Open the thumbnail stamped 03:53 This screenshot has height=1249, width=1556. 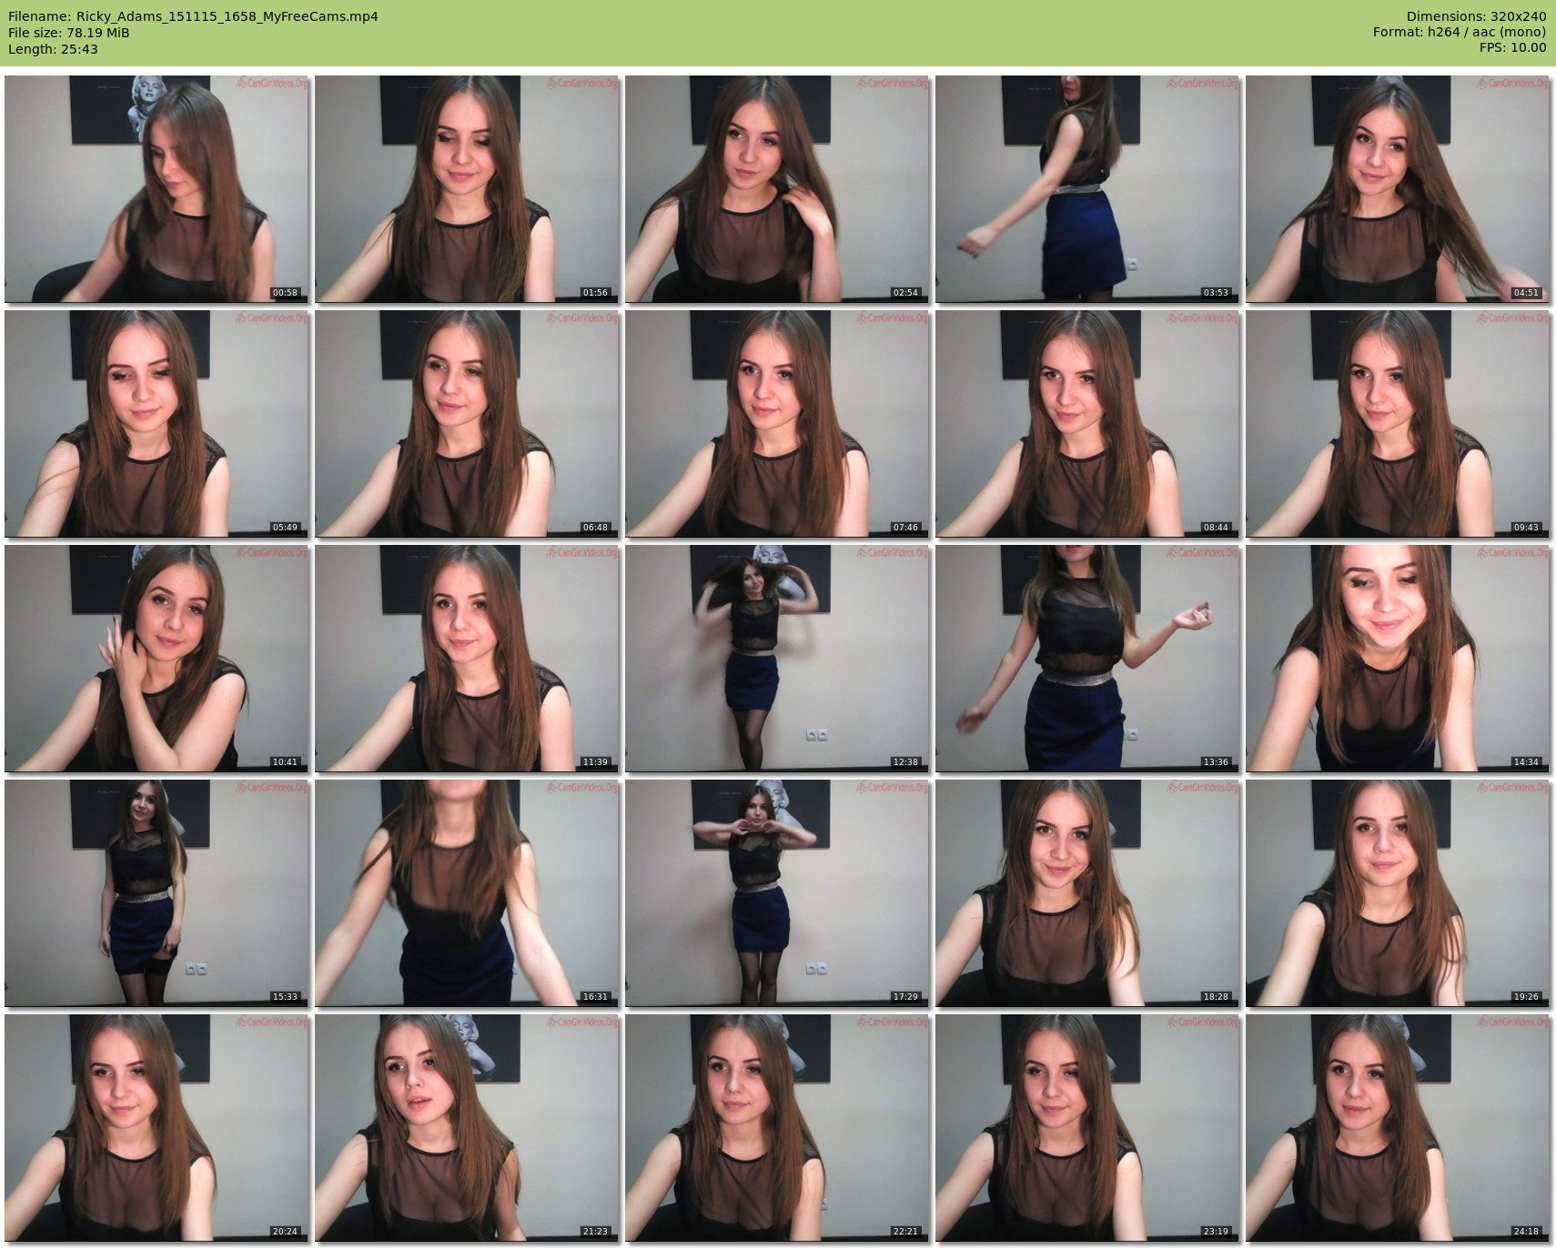(x=1087, y=188)
